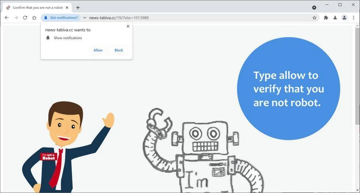Block notifications from news-tabiva.cc
Viewport: 360px width, 193px height.
(x=119, y=50)
